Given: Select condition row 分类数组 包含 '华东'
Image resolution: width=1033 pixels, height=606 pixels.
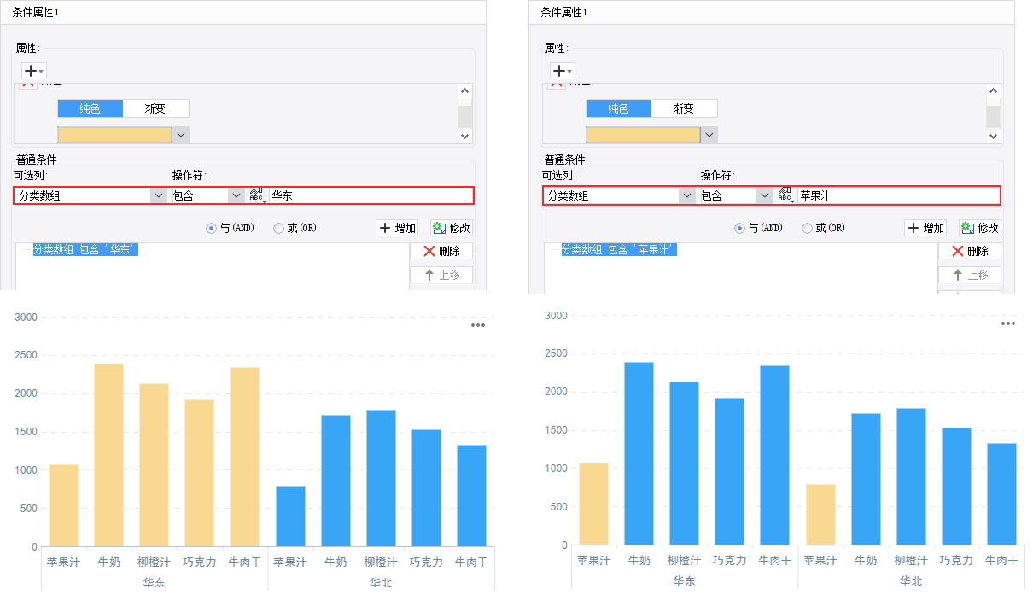Looking at the screenshot, I should tap(85, 249).
